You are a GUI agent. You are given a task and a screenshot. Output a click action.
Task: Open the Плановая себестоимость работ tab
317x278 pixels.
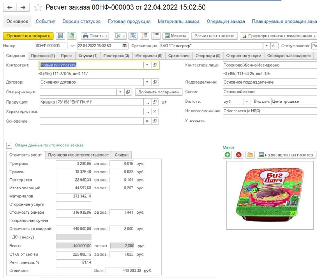(78, 155)
